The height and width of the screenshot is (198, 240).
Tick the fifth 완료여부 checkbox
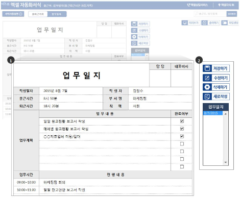pyautogui.click(x=182, y=152)
